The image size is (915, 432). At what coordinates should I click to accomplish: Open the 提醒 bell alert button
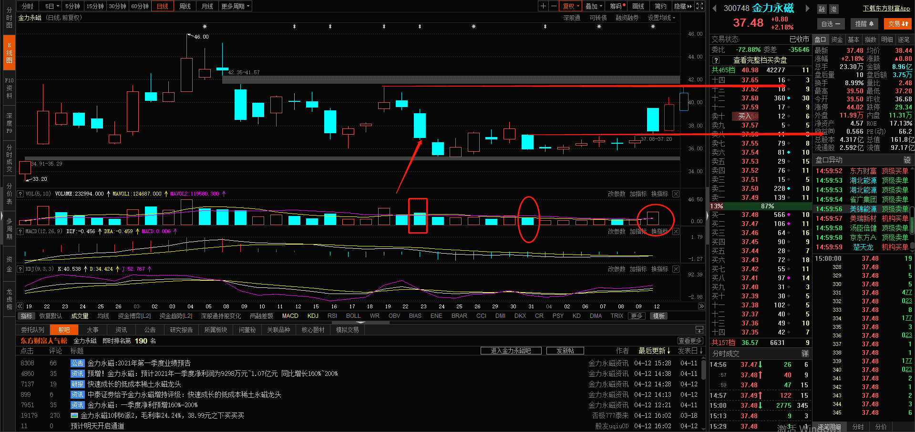[864, 24]
